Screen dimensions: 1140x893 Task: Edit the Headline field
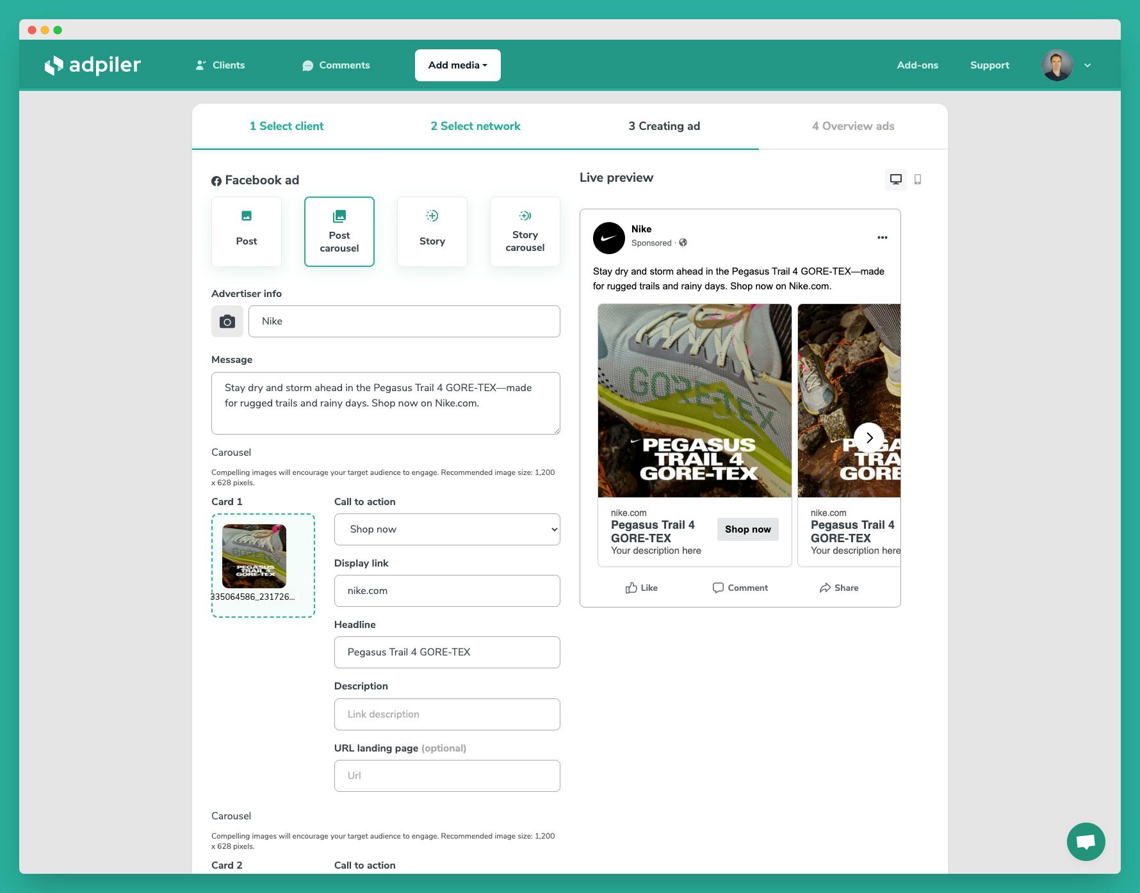coord(447,652)
